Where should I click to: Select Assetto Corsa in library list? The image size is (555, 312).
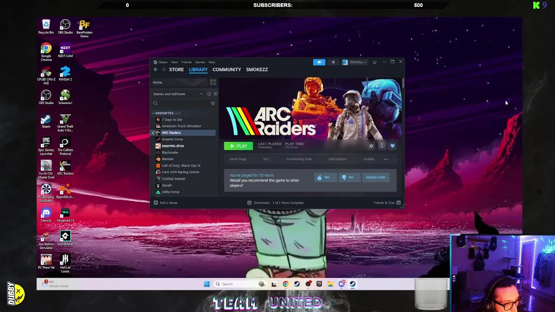click(172, 139)
